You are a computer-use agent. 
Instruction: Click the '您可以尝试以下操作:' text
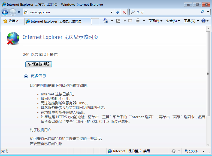tap(41, 54)
